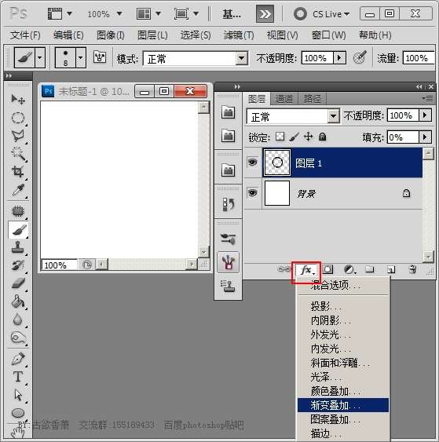Select the Brush tool in toolbox
The width and height of the screenshot is (439, 442).
tap(18, 230)
